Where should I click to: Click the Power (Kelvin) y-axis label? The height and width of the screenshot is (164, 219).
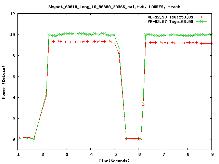3,82
